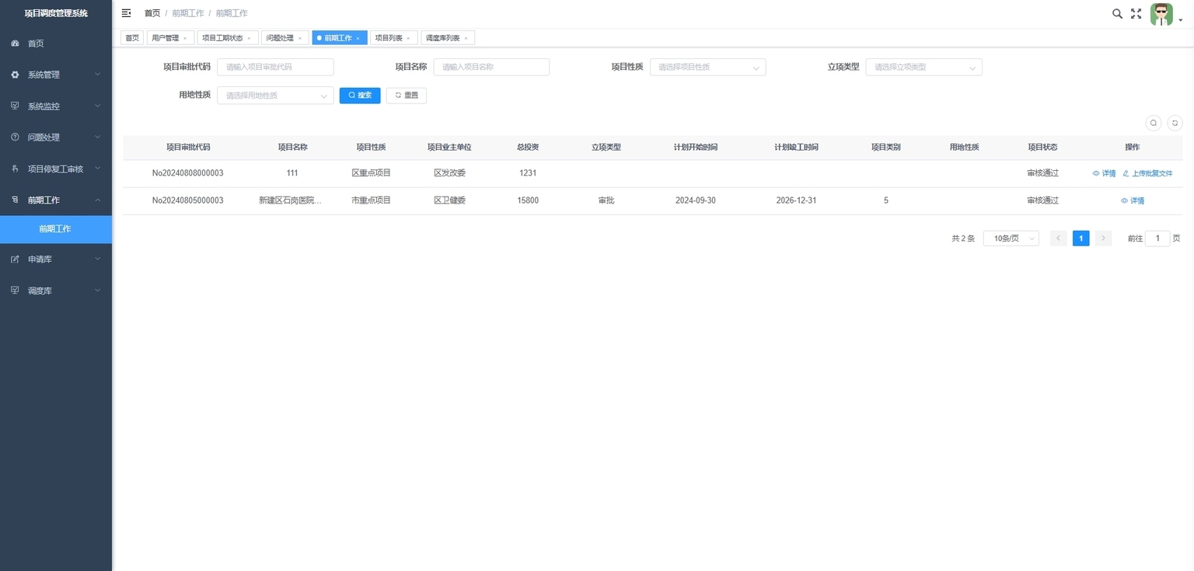This screenshot has height=571, width=1194.
Task: Click the 前期工作 parent menu icon
Action: pyautogui.click(x=15, y=200)
